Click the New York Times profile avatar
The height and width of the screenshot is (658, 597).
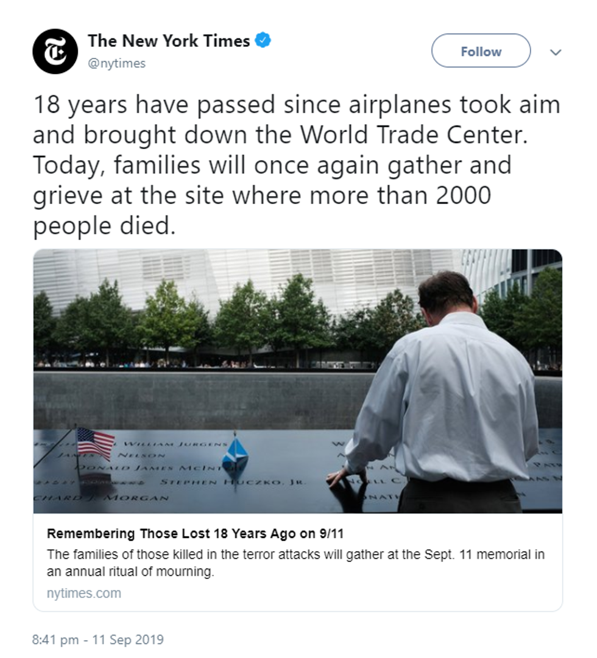tap(55, 52)
